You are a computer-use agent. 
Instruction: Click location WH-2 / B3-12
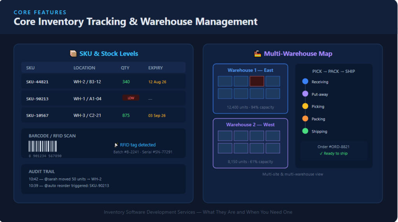click(x=87, y=82)
